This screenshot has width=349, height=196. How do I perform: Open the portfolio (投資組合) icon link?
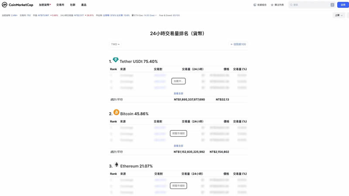point(255,5)
